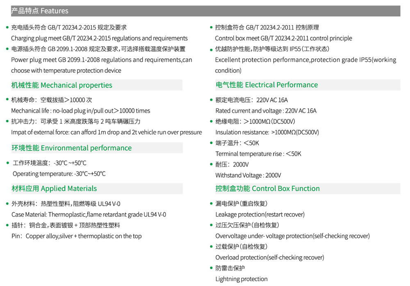Click '过压欠压保护(自检恢复)' line
Image resolution: width=410 pixels, height=286 pixels.
[247, 225]
